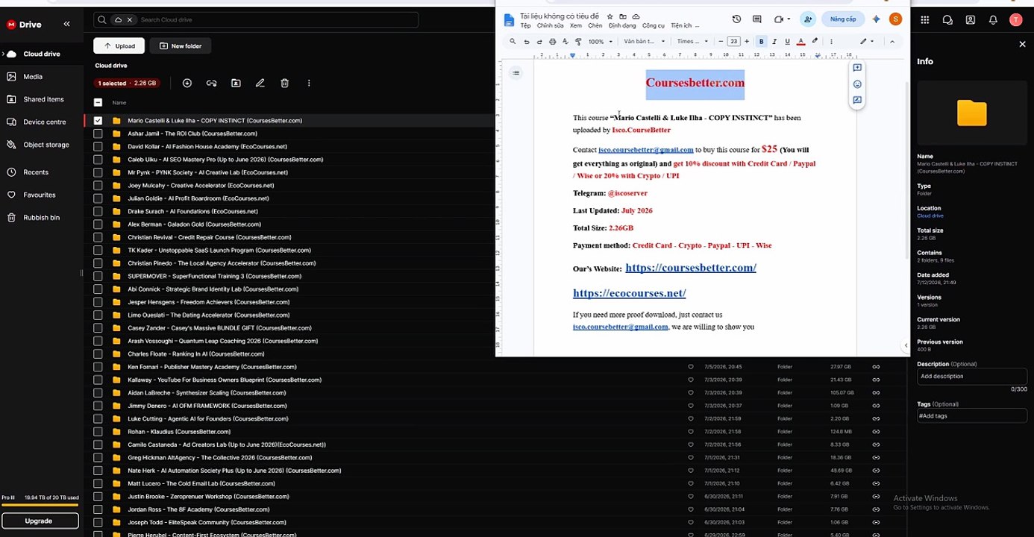Screen dimensions: 1034x537
Task: Create share link for selected folder
Action: (x=211, y=83)
